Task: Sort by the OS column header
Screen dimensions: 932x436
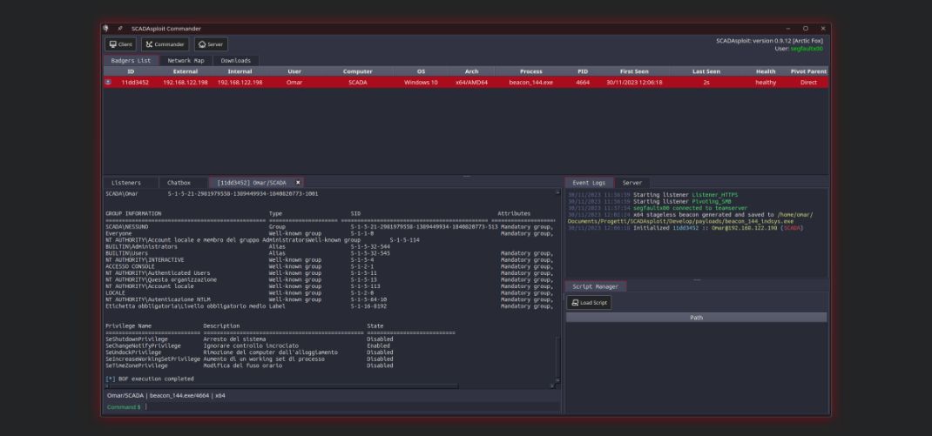Action: click(x=421, y=71)
